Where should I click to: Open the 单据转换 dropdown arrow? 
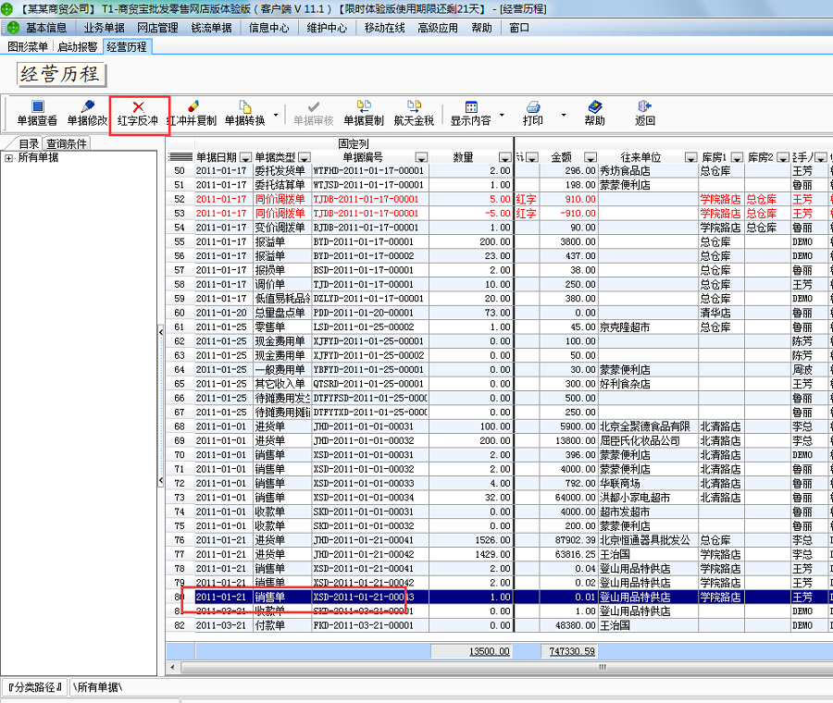coord(276,117)
